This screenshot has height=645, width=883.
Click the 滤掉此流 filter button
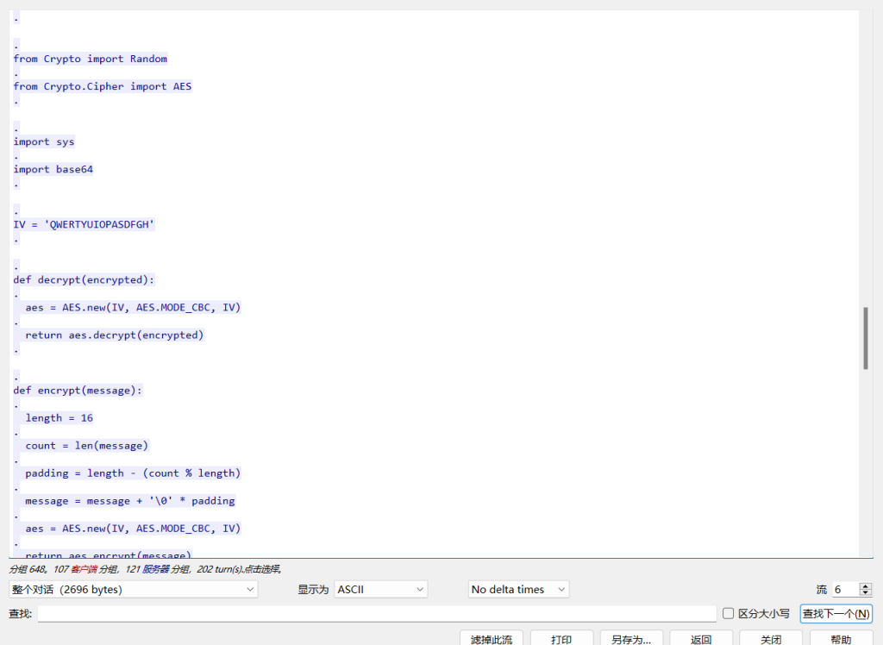tap(492, 639)
